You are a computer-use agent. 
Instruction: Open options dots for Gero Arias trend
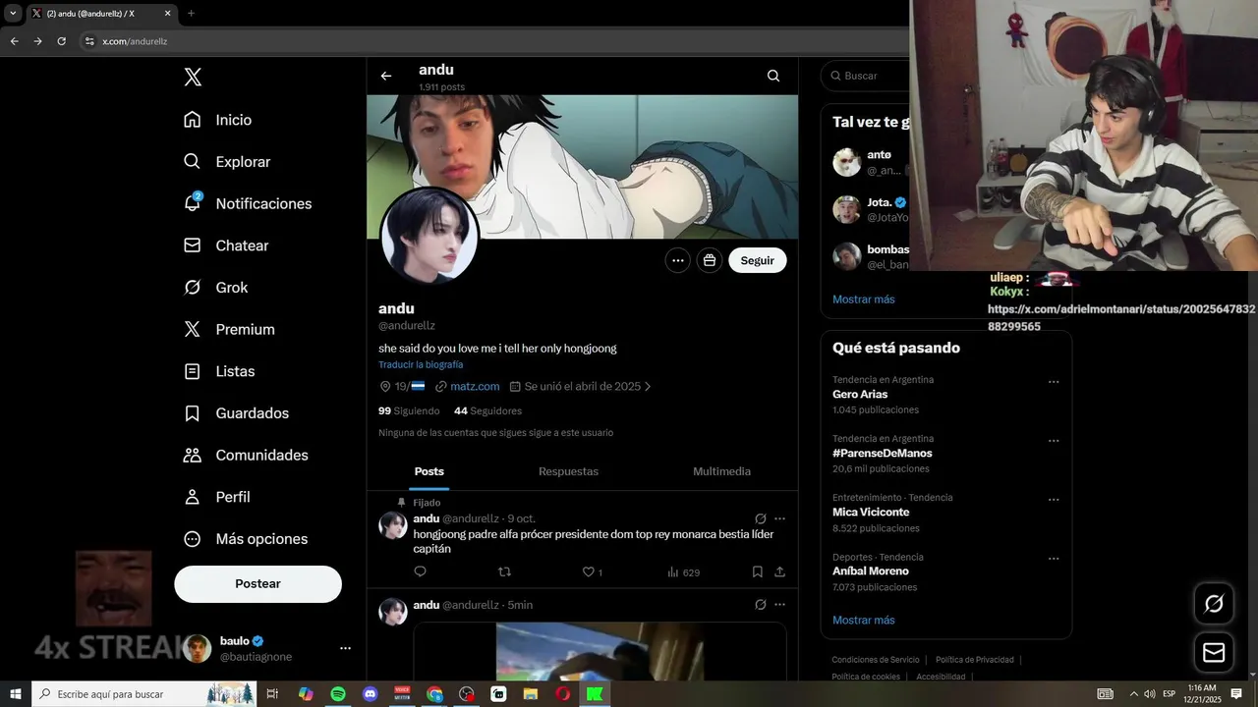tap(1054, 382)
